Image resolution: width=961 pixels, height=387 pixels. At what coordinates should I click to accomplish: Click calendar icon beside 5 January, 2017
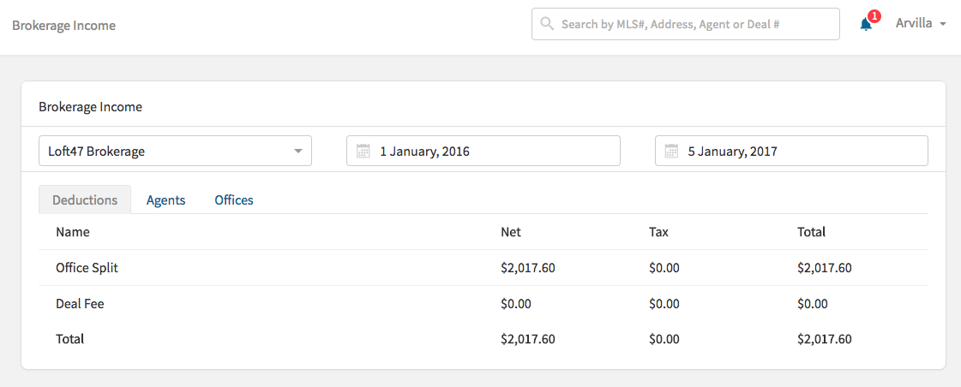671,152
